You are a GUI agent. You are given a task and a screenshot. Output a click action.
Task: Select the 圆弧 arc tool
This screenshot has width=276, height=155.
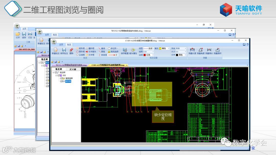[x=102, y=51]
